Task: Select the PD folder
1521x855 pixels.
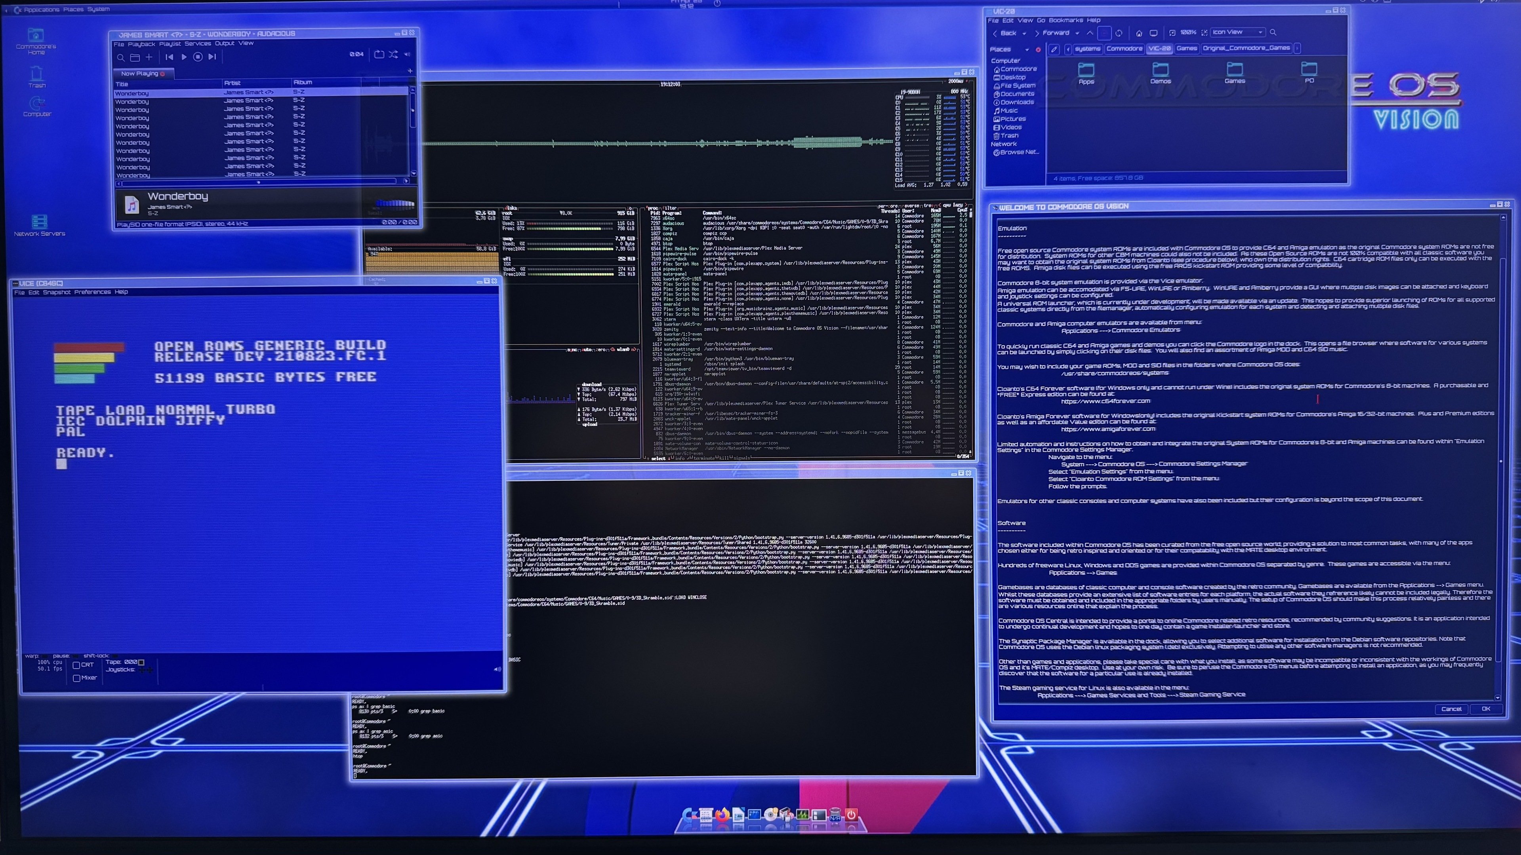Action: (x=1309, y=73)
